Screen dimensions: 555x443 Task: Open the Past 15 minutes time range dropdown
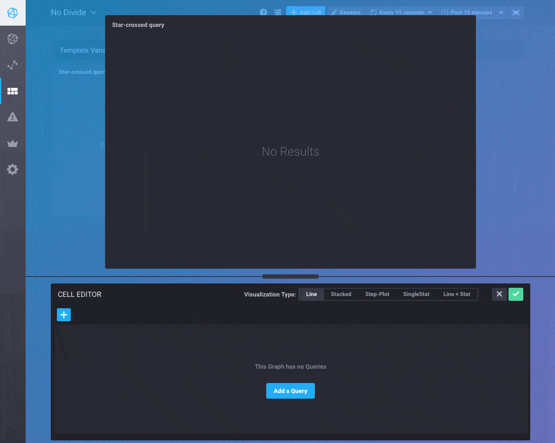(x=472, y=13)
